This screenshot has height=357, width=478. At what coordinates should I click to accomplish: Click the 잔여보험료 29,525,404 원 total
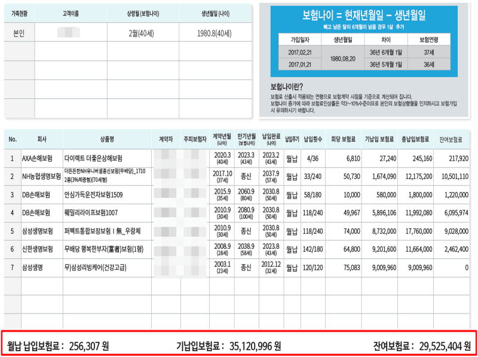(x=422, y=346)
